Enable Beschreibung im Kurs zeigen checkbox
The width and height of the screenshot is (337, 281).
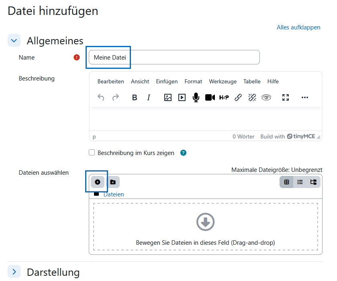coord(92,153)
